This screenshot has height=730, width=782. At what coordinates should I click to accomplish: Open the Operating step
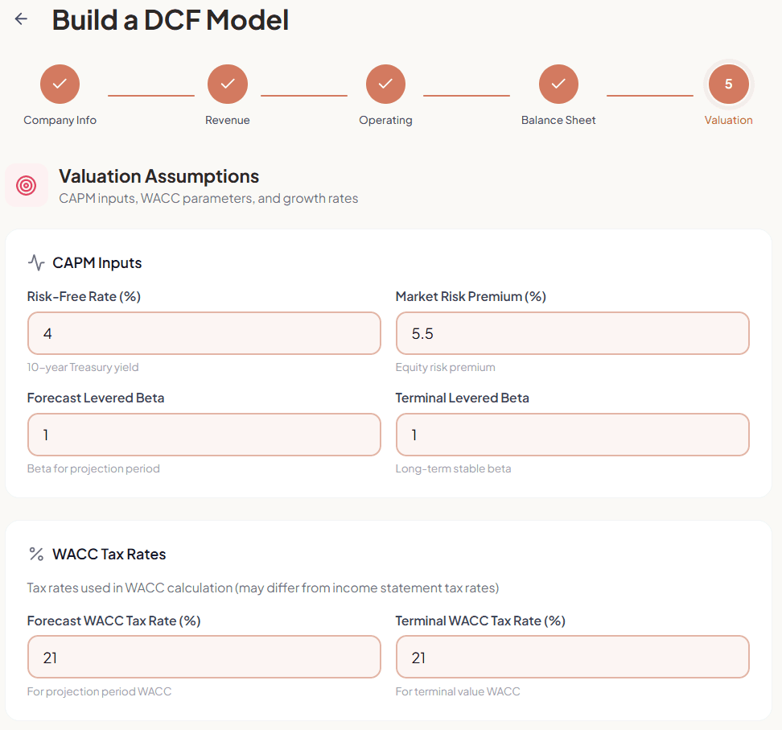pos(386,119)
